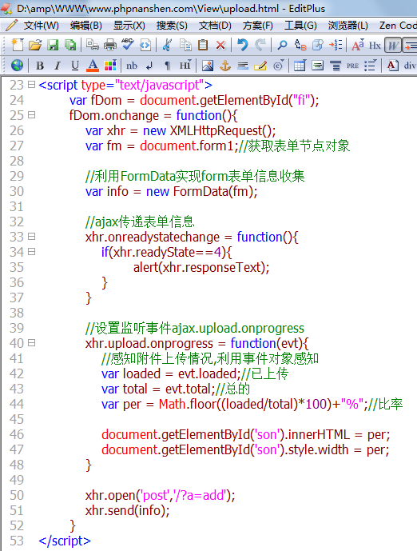Click the Find magnifier icon
The height and width of the screenshot is (551, 417).
[282, 45]
